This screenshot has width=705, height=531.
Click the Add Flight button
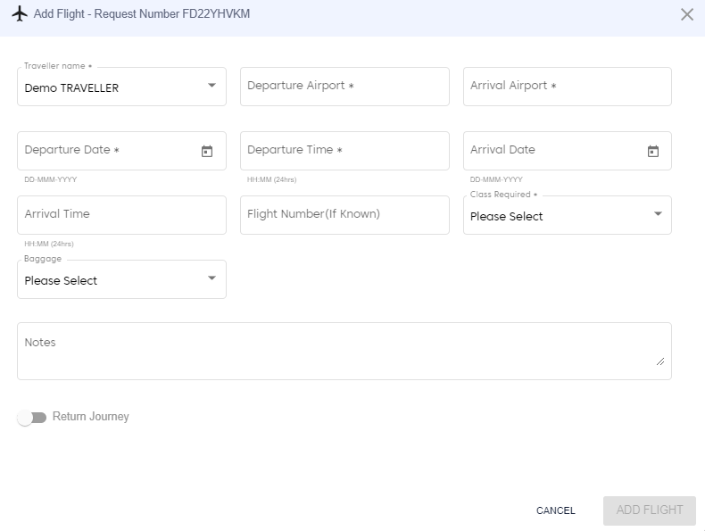click(x=649, y=510)
